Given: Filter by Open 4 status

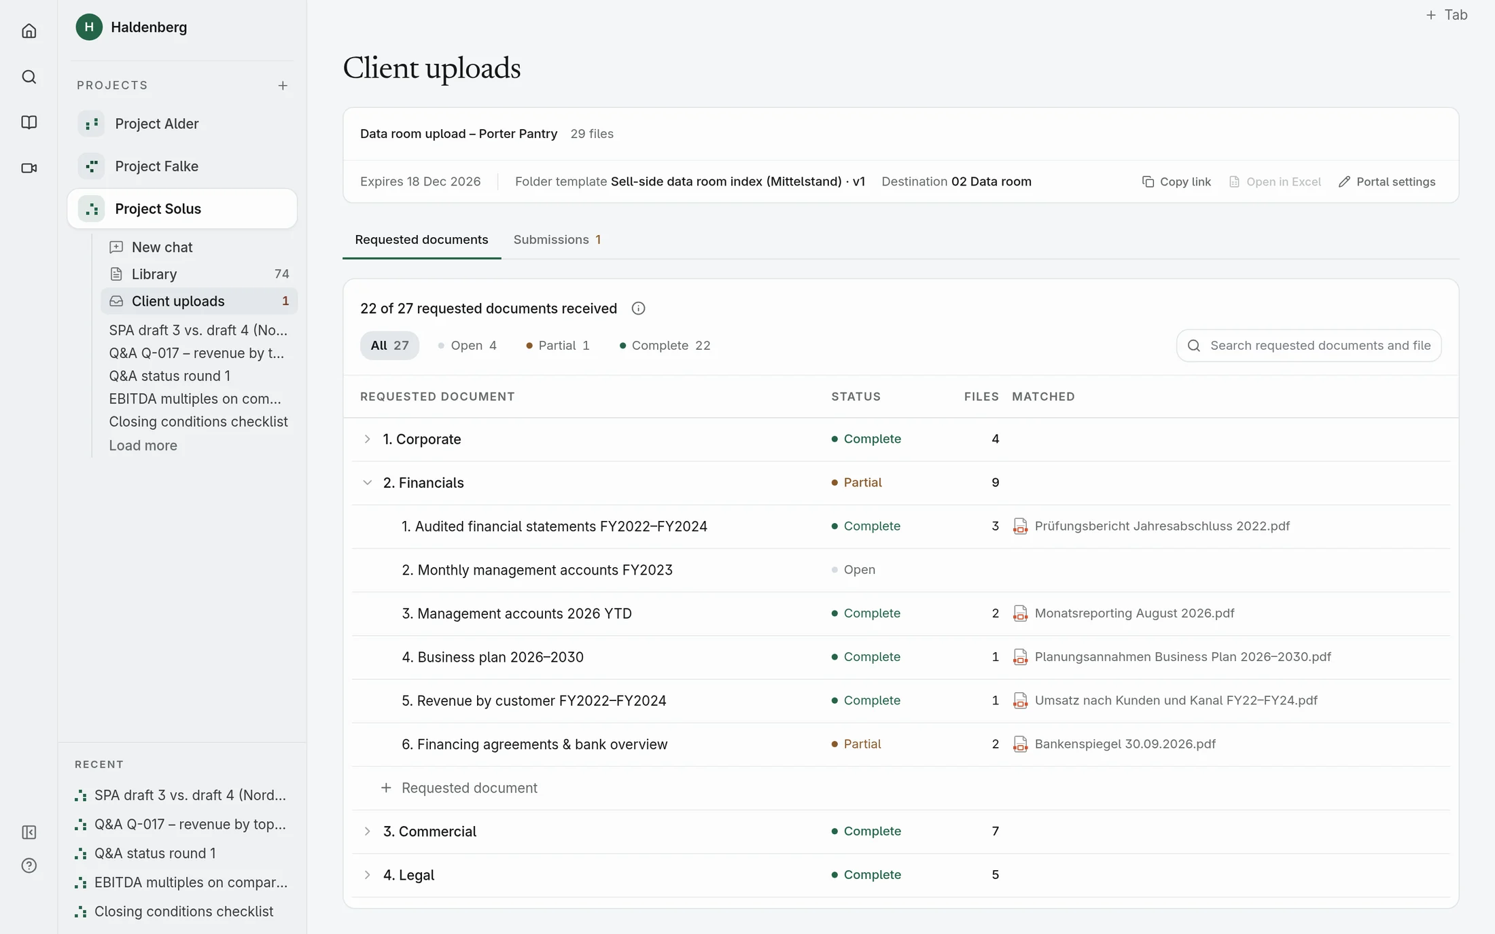Looking at the screenshot, I should [467, 346].
